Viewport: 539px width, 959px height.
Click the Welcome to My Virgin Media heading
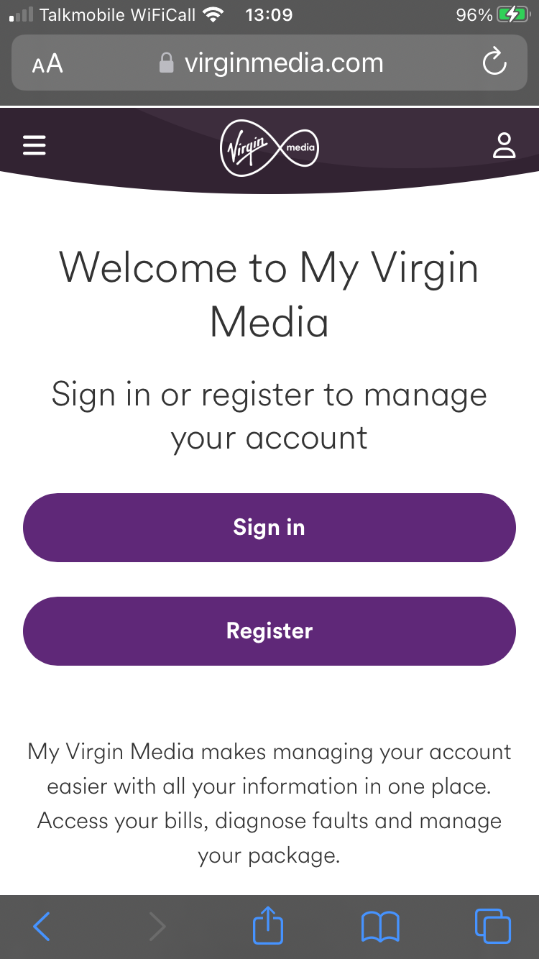click(269, 295)
